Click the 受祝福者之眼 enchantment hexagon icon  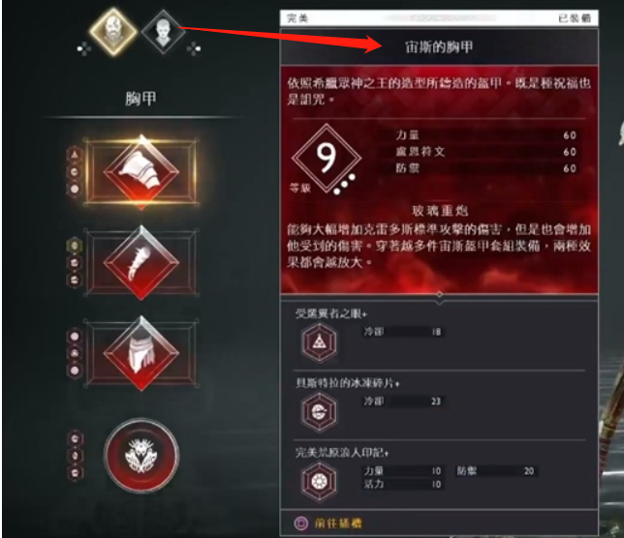tap(319, 343)
